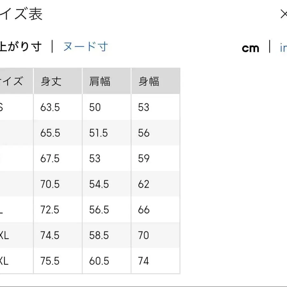
Task: Switch measurement unit to inches
Action: (284, 48)
